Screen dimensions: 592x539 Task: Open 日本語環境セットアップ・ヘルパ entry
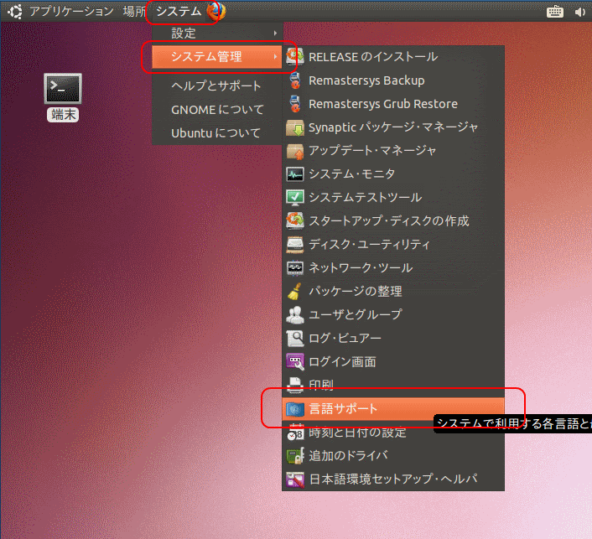click(x=393, y=479)
